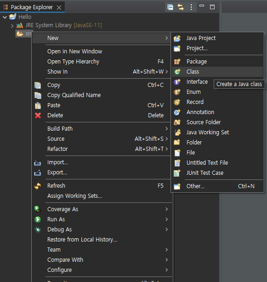Click the red Delete X icon
This screenshot has height=282, width=267.
tap(38, 115)
